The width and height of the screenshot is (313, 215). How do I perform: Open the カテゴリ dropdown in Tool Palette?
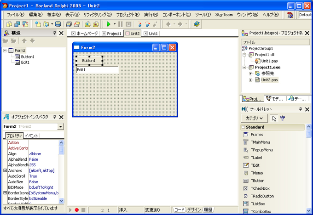(254, 119)
